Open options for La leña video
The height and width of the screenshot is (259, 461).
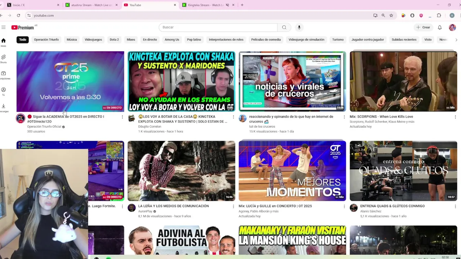[x=233, y=206]
